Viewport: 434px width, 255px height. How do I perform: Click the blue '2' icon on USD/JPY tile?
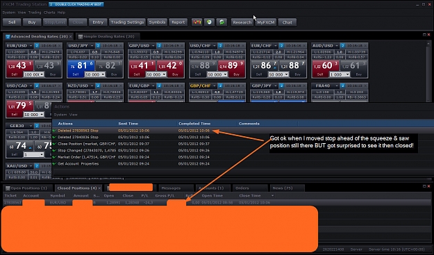[98, 46]
